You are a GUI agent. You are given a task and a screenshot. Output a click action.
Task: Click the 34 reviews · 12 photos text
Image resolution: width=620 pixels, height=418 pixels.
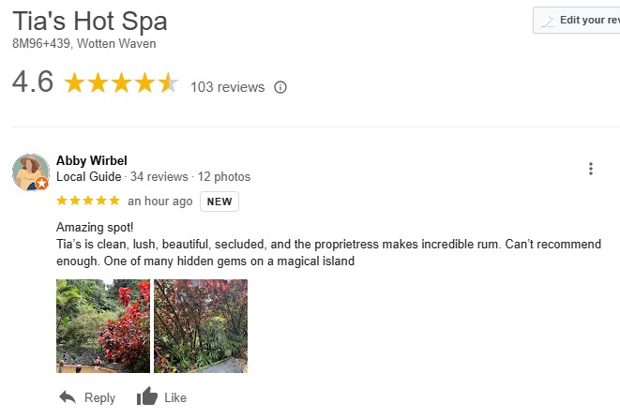tap(190, 176)
